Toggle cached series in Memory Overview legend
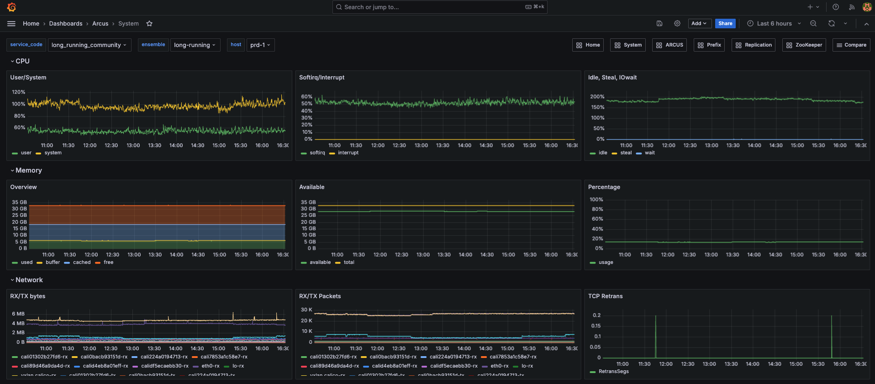The width and height of the screenshot is (875, 384). pos(81,263)
